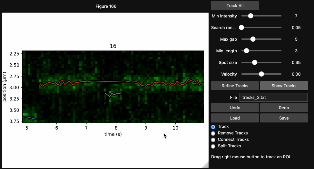Click the Spot size slider handle

point(255,62)
